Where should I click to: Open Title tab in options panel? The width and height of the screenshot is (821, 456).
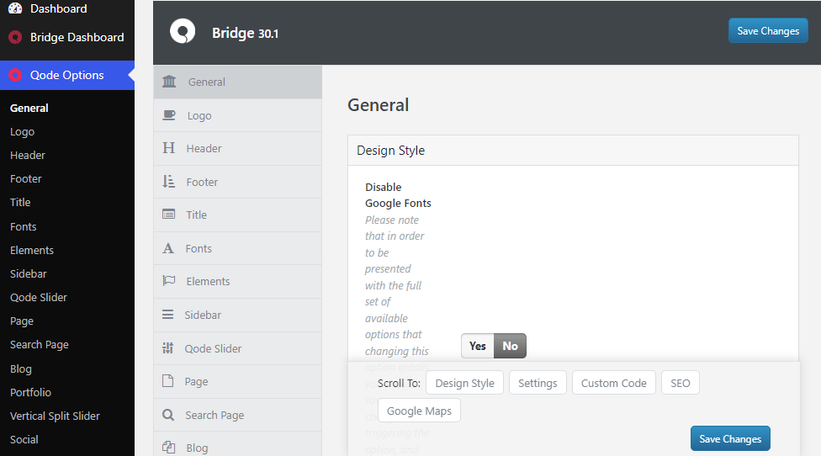pos(238,215)
